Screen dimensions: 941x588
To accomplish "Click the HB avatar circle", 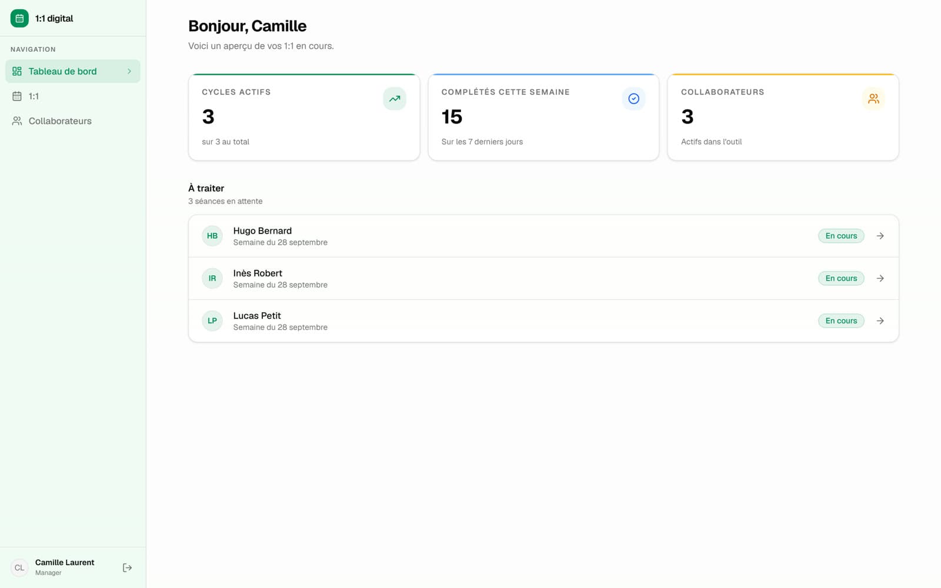I will click(x=212, y=236).
